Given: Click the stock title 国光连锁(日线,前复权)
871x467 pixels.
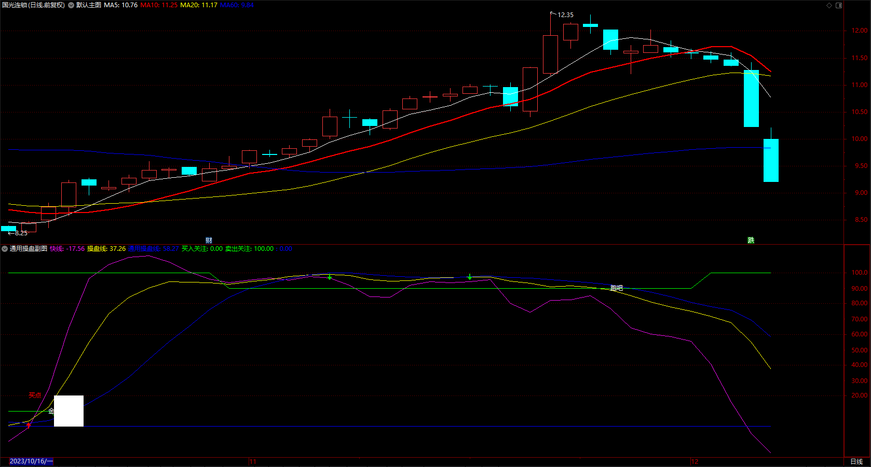Looking at the screenshot, I should coord(33,5).
